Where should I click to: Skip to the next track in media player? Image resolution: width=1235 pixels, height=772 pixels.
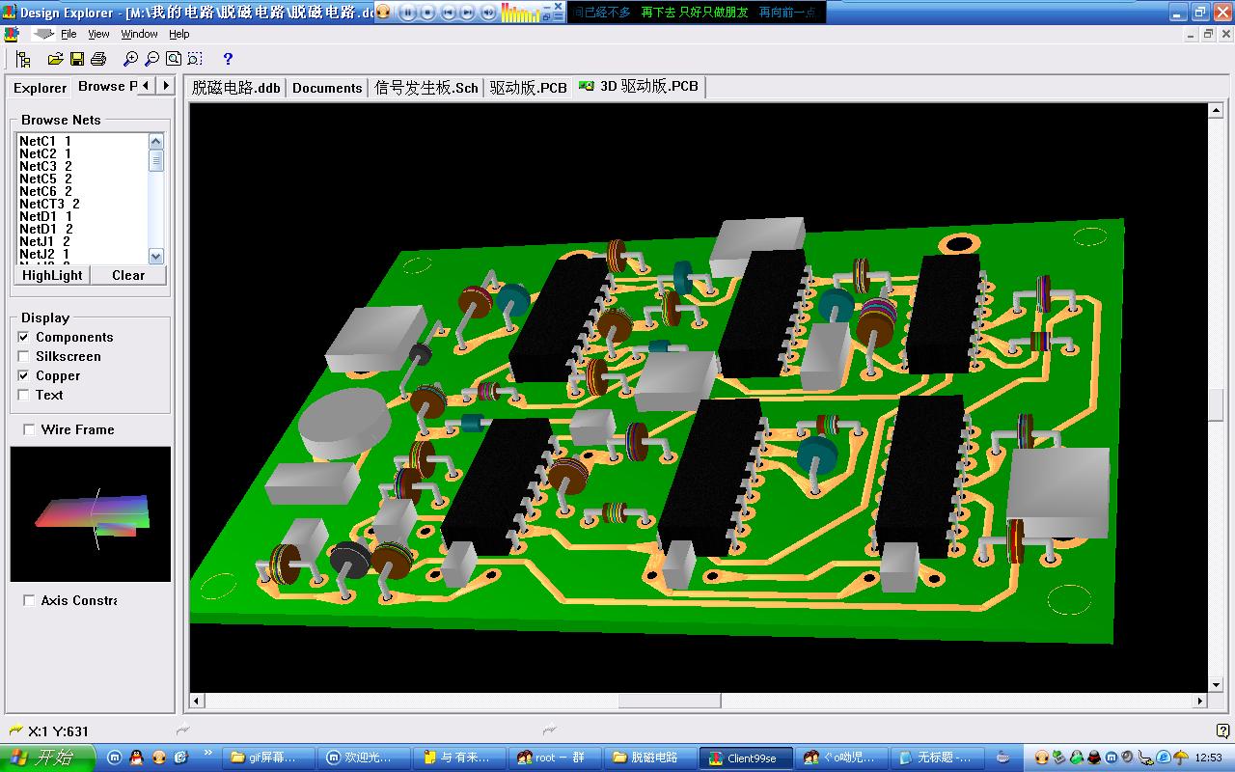point(468,13)
